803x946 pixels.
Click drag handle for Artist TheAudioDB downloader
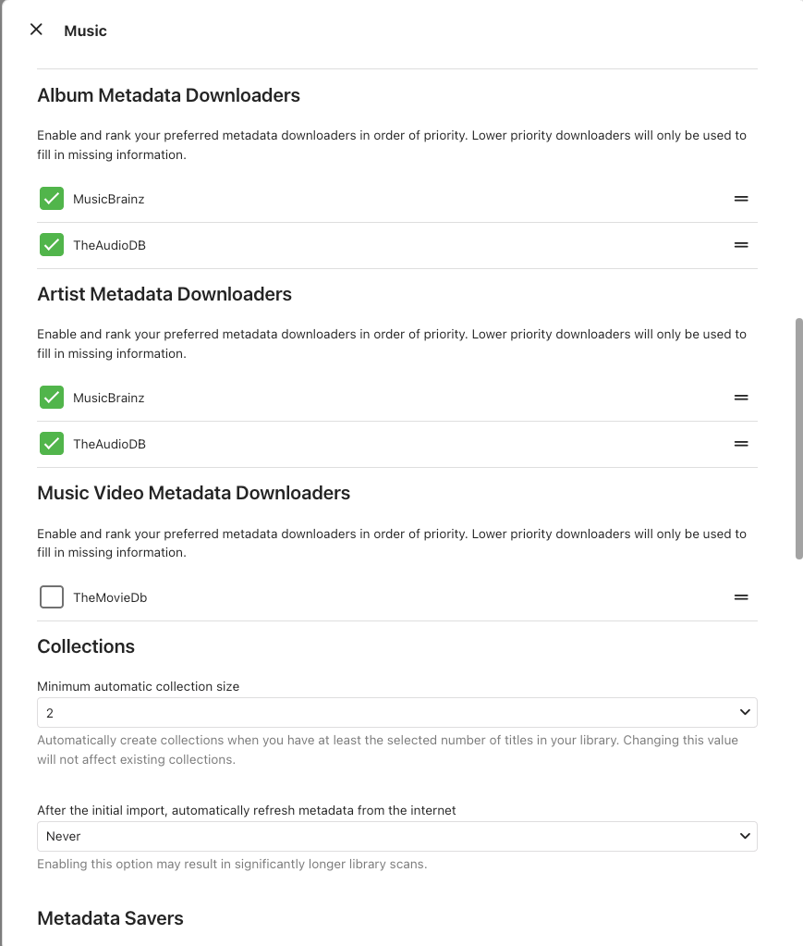click(740, 444)
